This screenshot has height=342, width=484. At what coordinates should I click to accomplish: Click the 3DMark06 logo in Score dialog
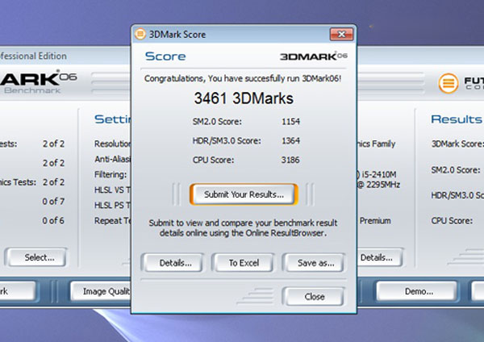pyautogui.click(x=314, y=56)
